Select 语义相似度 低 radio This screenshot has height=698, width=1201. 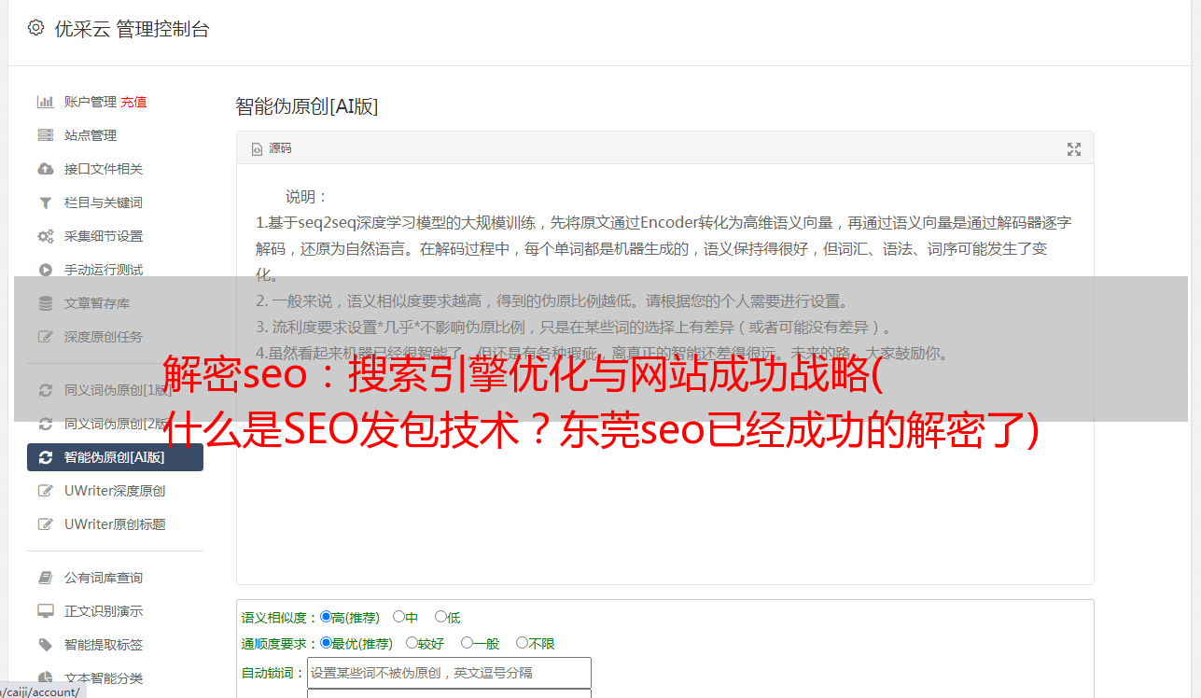pyautogui.click(x=440, y=617)
